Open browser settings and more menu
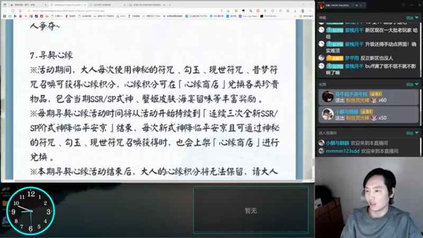The image size is (423, 238). tap(310, 11)
